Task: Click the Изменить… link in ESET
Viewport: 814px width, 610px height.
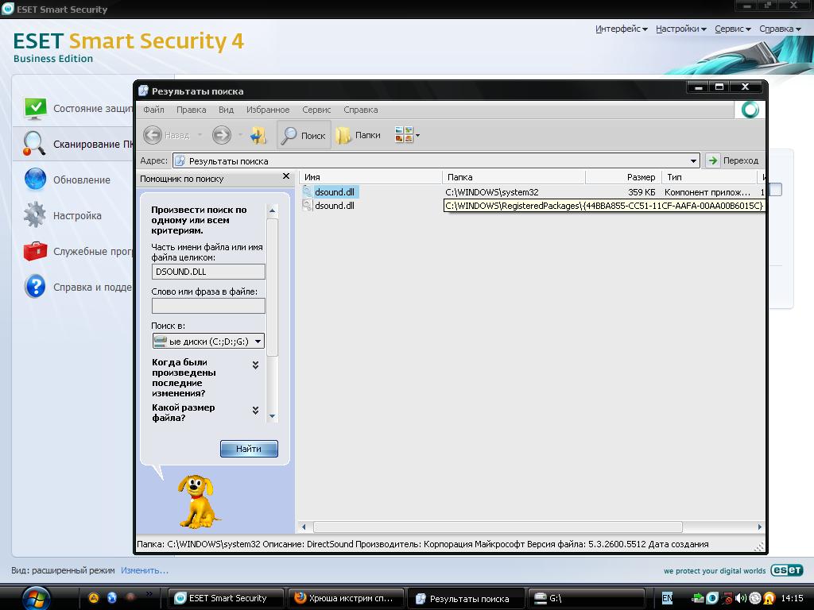Action: point(145,570)
